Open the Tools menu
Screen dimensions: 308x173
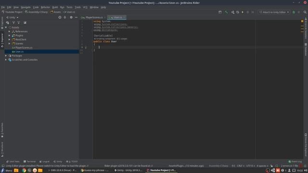pyautogui.click(x=78, y=7)
